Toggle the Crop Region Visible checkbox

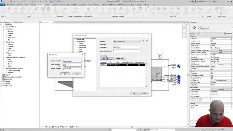tap(212, 76)
